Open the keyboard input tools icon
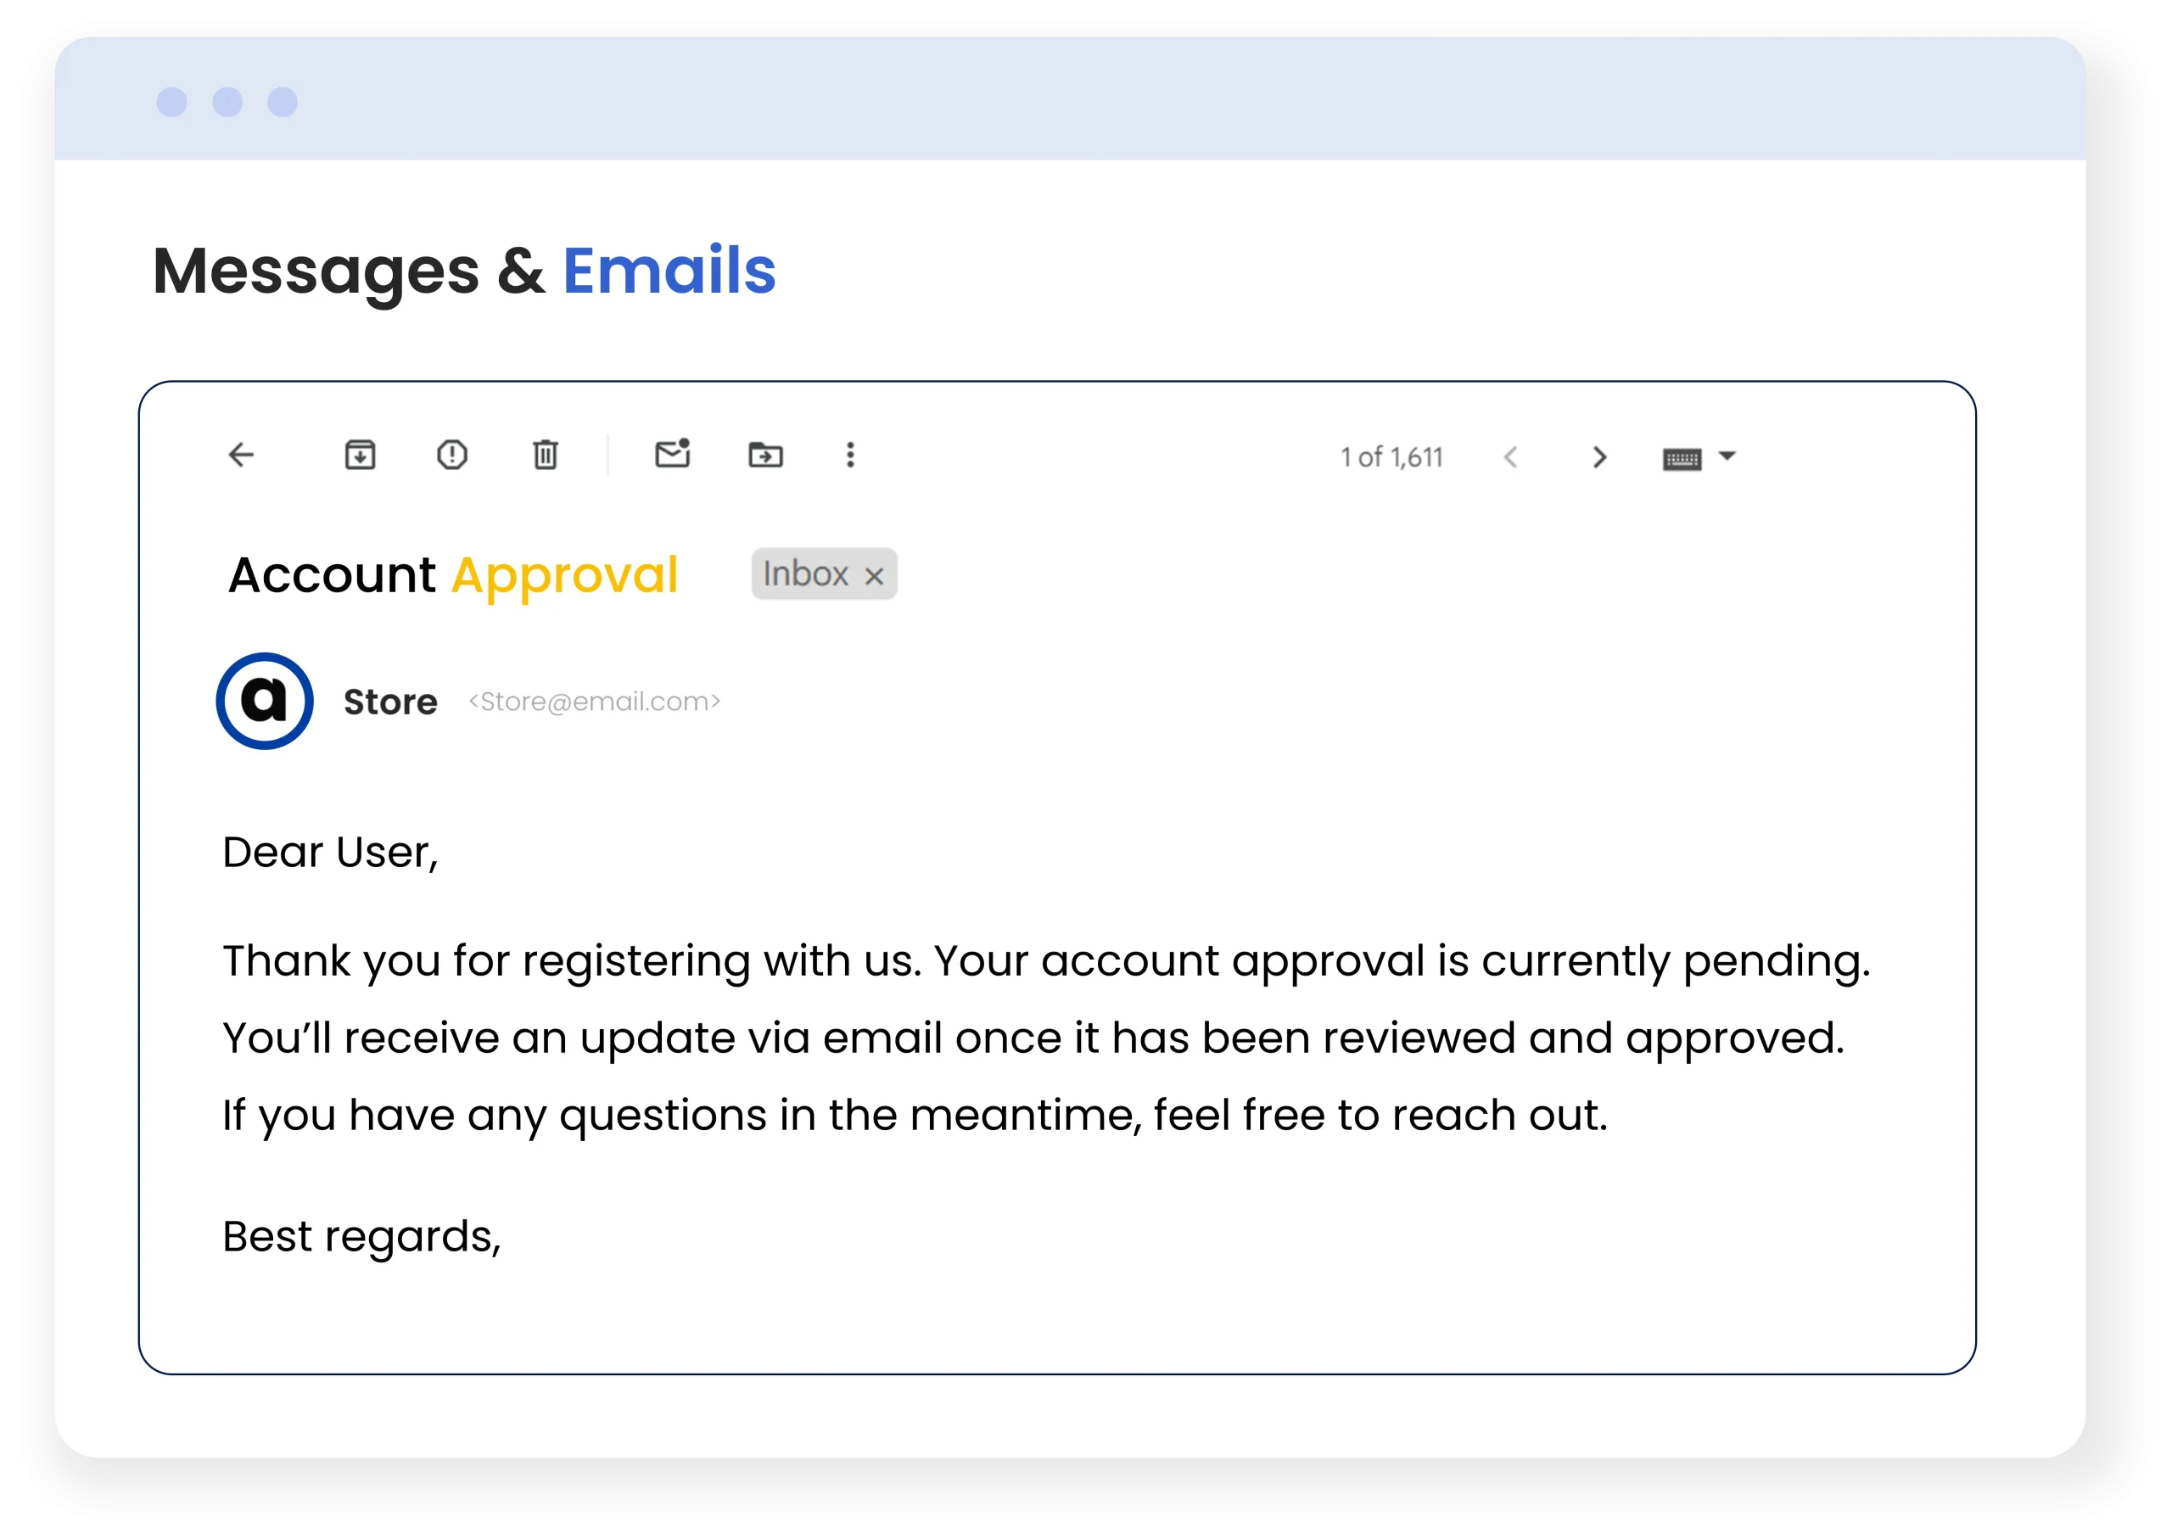Image resolution: width=2172 pixels, height=1539 pixels. coord(1682,460)
